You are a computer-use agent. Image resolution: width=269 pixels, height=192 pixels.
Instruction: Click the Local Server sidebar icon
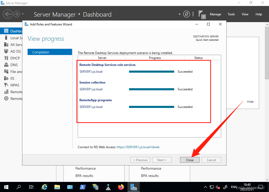point(6,38)
